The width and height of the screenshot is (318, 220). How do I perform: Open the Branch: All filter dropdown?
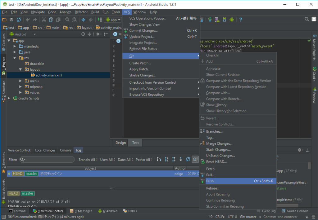pyautogui.click(x=88, y=160)
